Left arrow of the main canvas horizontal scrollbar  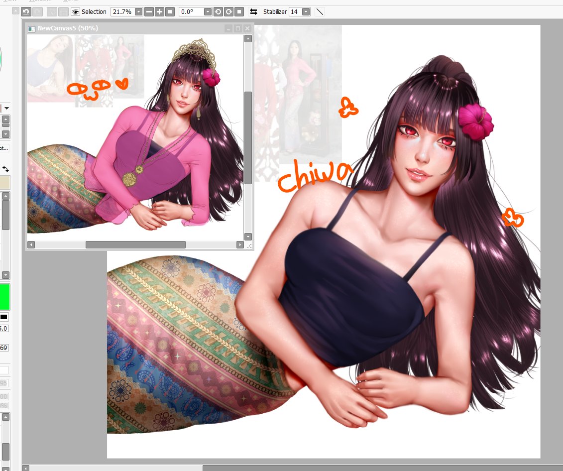tap(26, 468)
